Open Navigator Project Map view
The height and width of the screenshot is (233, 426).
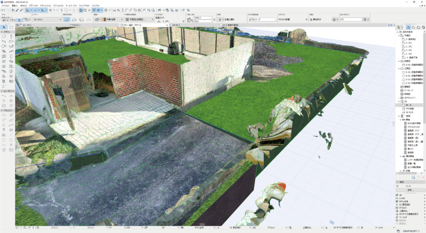point(408,27)
